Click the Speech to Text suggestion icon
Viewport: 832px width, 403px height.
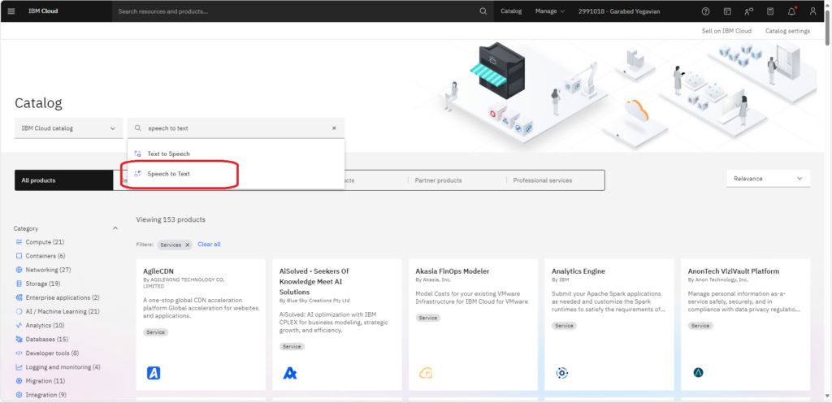[x=138, y=173]
